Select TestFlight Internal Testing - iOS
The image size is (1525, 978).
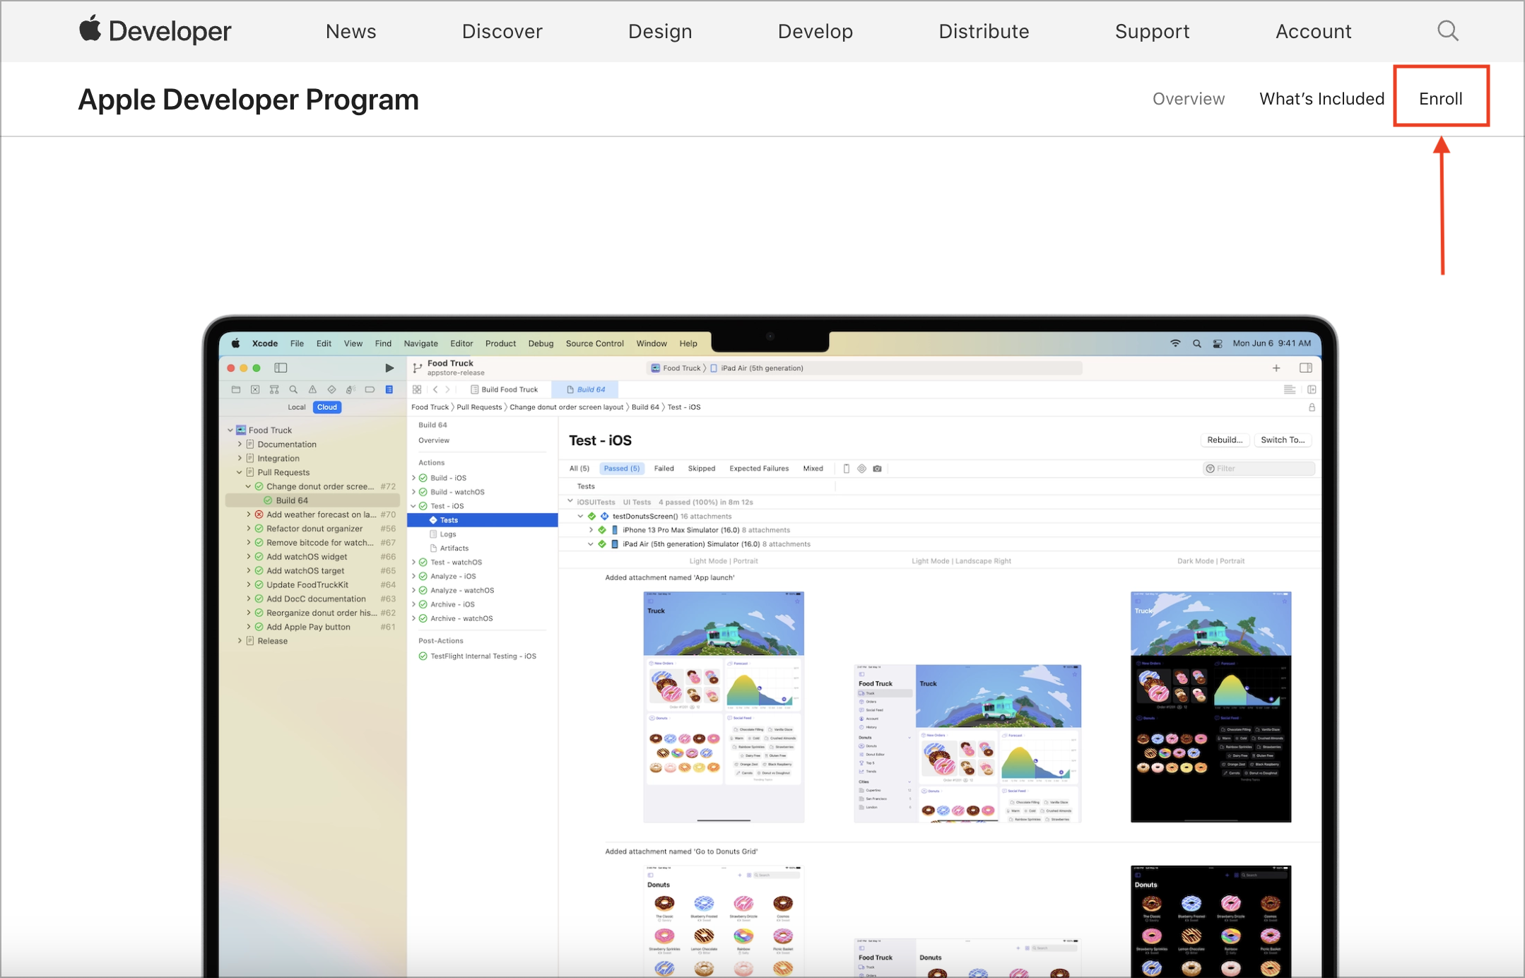point(483,656)
